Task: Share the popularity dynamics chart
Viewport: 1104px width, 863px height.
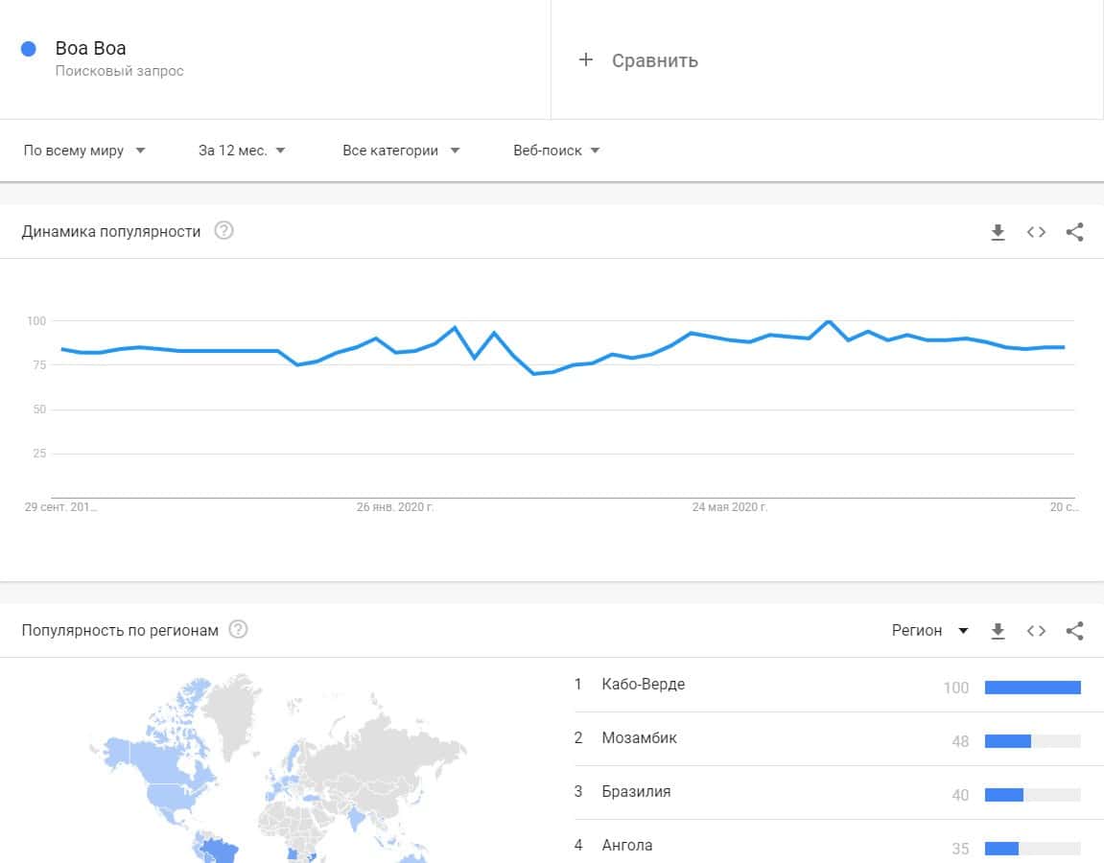Action: (1074, 232)
